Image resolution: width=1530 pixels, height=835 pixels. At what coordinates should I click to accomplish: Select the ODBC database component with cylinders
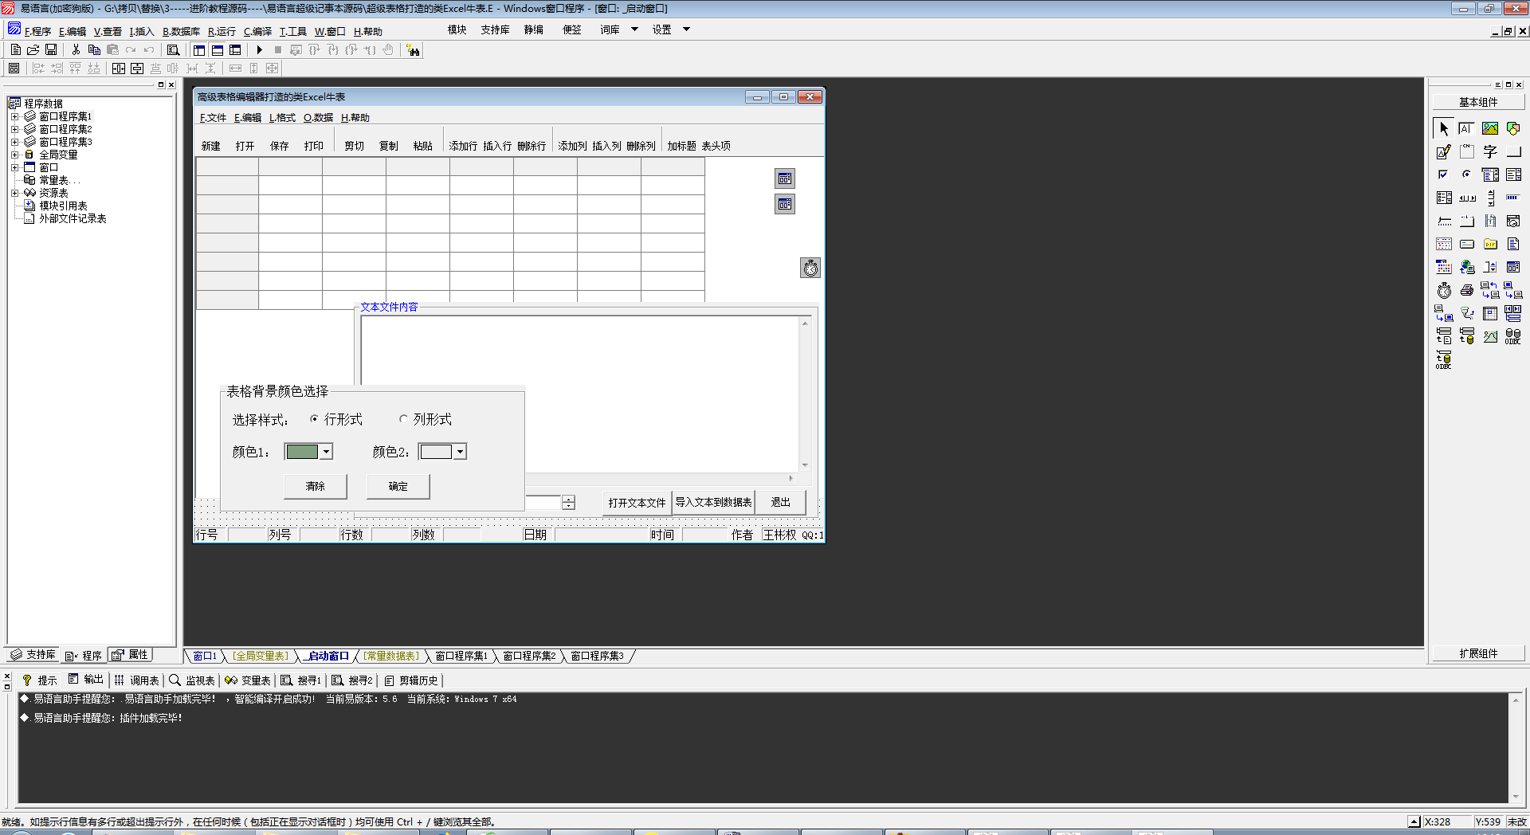pos(1513,336)
